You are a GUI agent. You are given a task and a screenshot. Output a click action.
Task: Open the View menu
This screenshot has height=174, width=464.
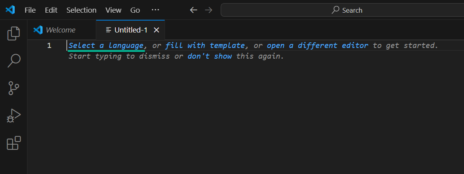tap(113, 10)
